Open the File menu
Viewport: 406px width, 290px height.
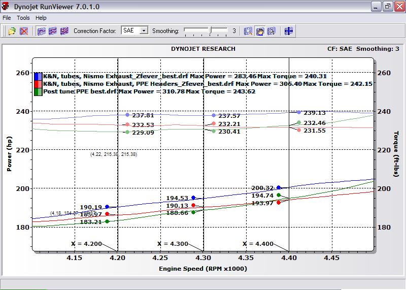pos(7,18)
